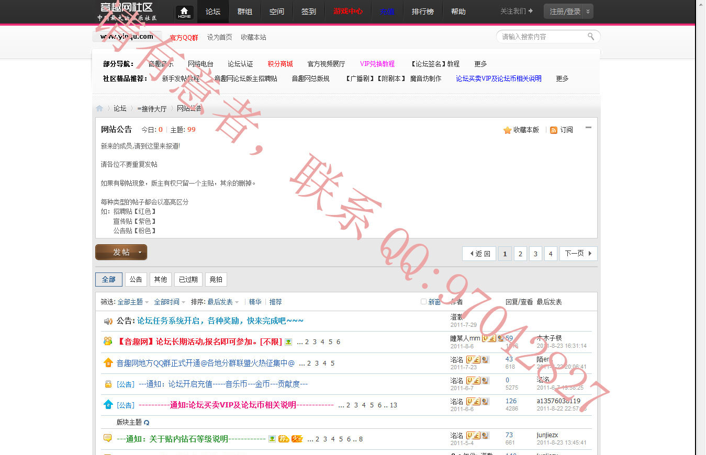Screen dimensions: 706x455
Task: Go to page 4 of the thread list
Action: click(x=551, y=254)
